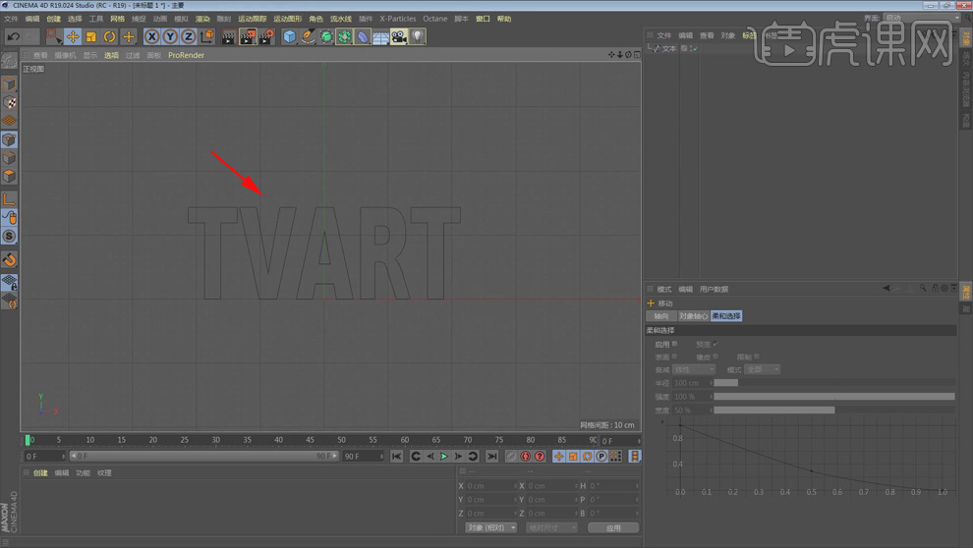Switch to Model mode
Image resolution: width=973 pixels, height=548 pixels.
[9, 84]
